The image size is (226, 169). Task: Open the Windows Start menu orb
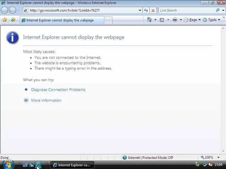click(x=8, y=165)
